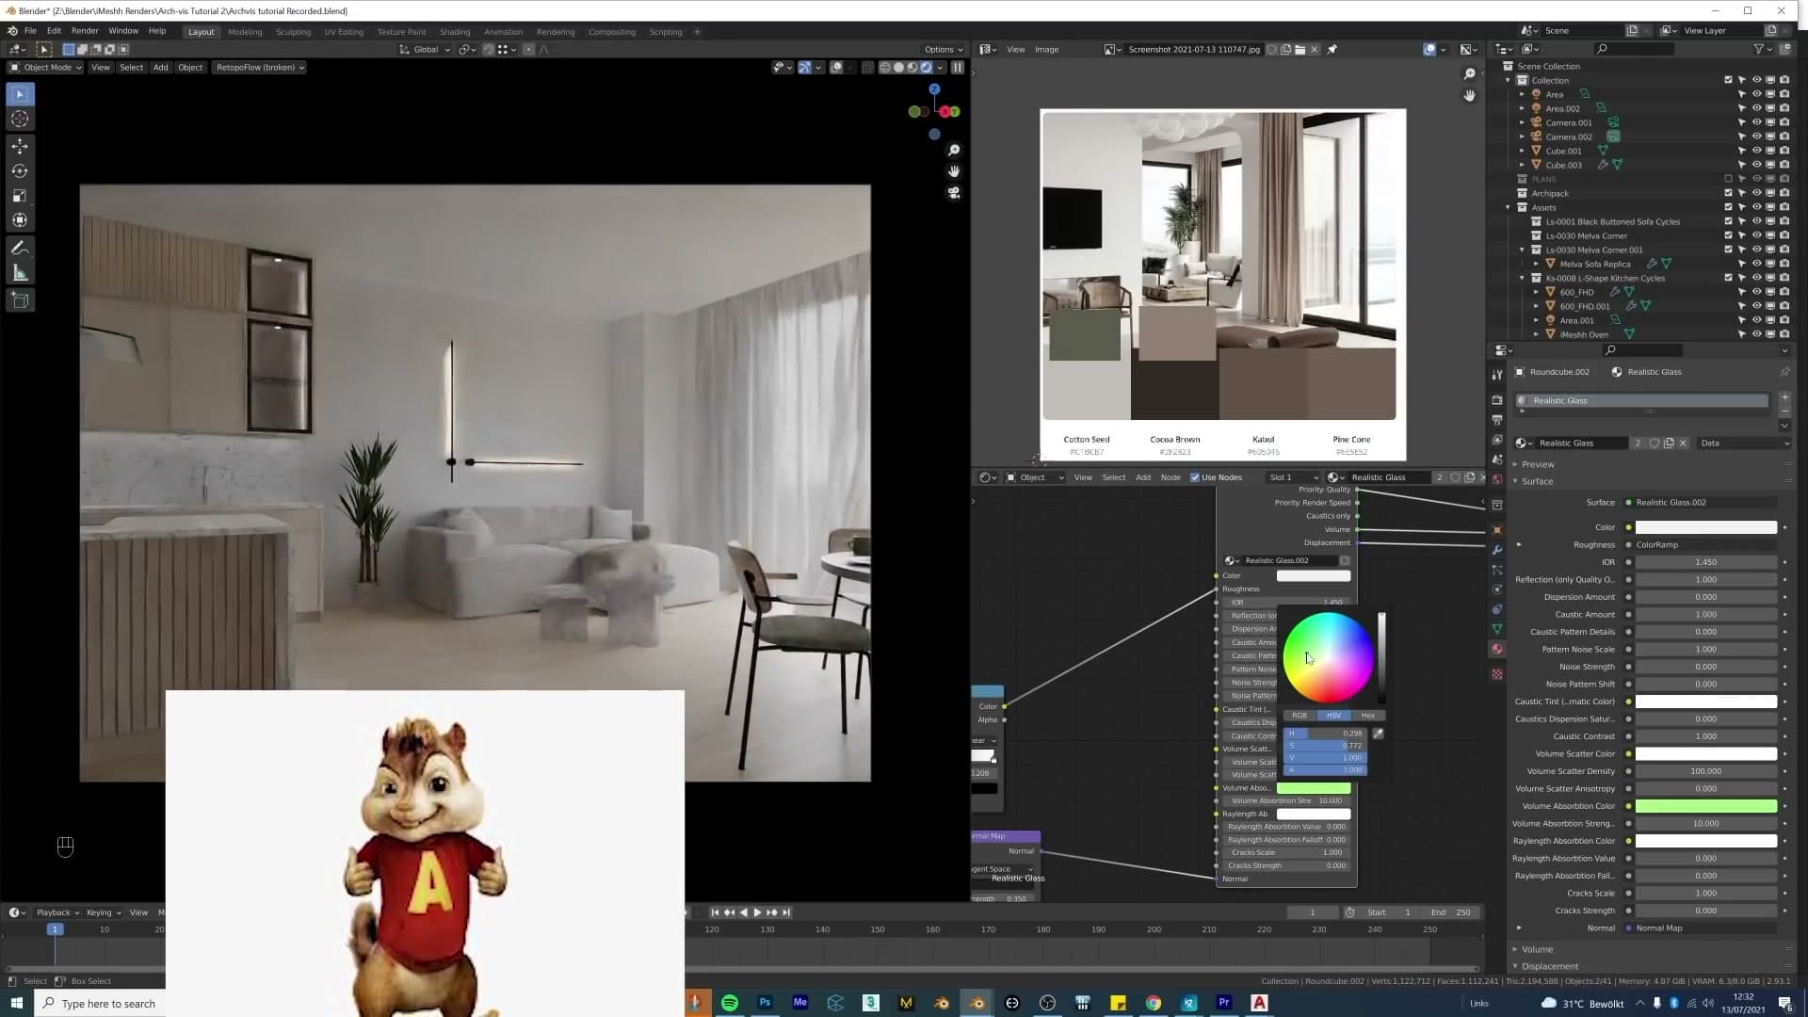The image size is (1808, 1017).
Task: Open the RetopoFlow (broken) menu
Action: 260,67
